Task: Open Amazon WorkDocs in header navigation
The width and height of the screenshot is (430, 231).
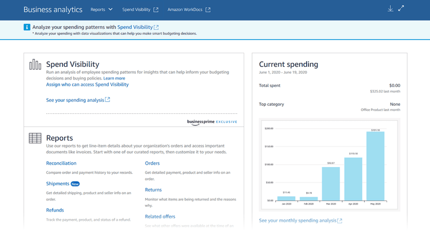Action: [185, 10]
